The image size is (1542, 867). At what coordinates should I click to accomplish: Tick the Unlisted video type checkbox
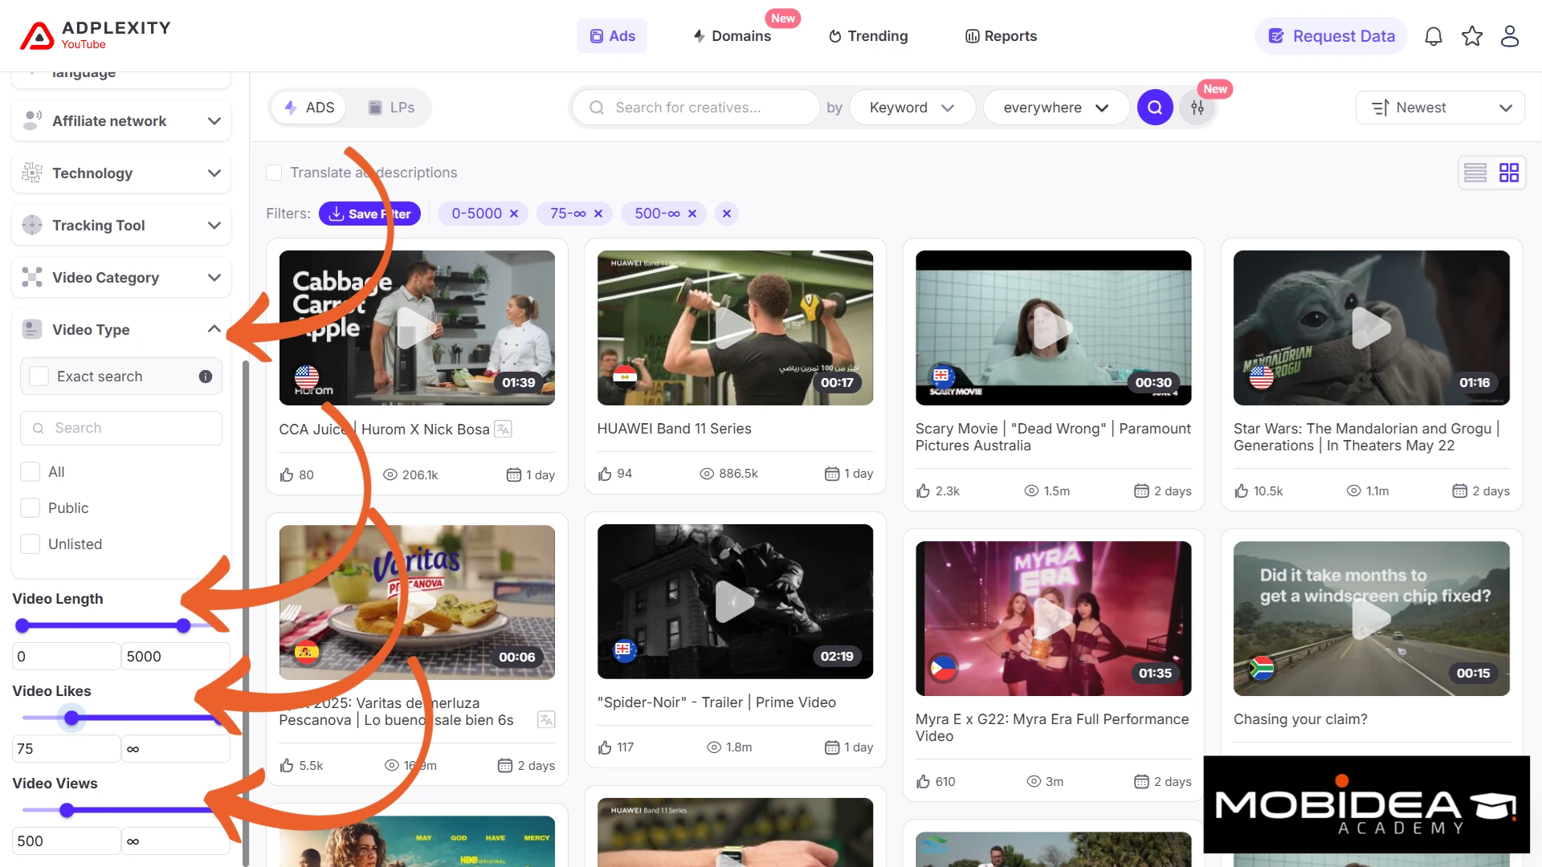click(31, 544)
